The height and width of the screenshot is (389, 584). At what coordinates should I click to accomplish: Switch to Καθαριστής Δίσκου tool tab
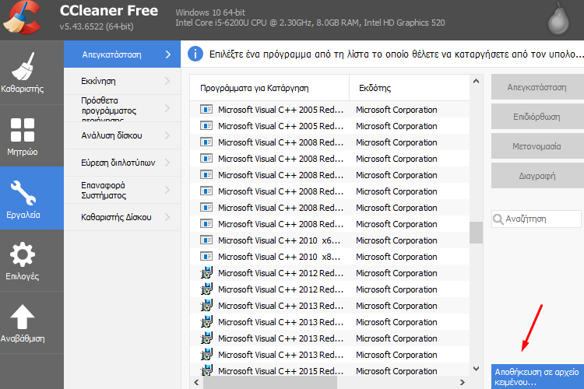click(x=116, y=217)
